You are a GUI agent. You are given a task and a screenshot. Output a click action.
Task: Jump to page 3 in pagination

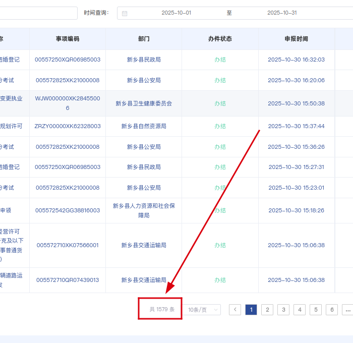click(283, 310)
